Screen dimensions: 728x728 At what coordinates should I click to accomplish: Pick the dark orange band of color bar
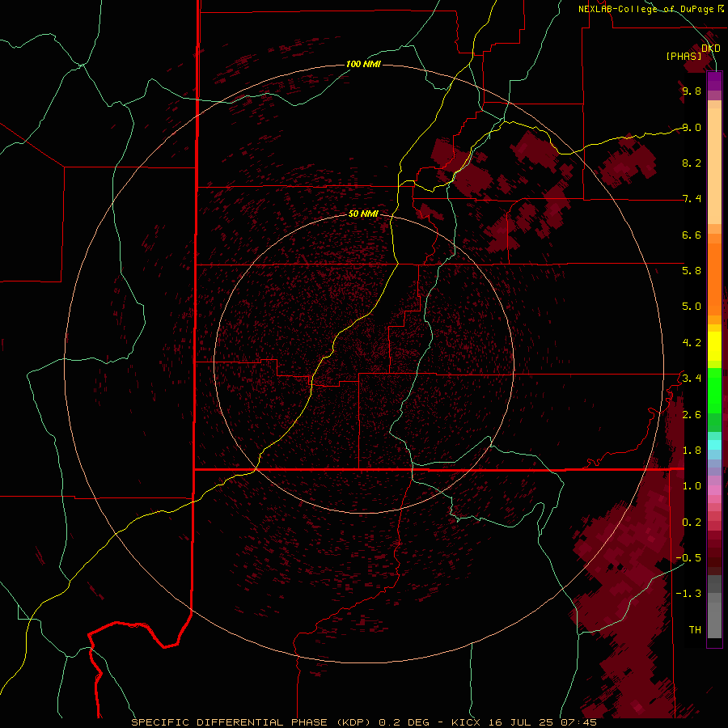(714, 280)
